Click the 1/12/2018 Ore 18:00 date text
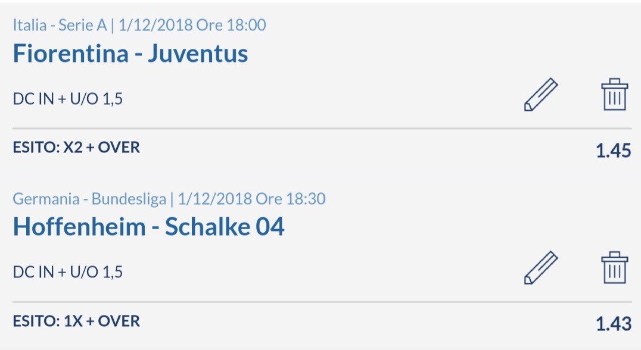Image resolution: width=641 pixels, height=350 pixels. click(x=192, y=26)
